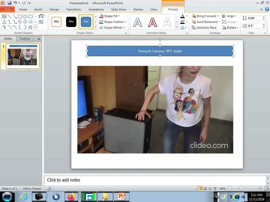Click Selection Pane button

pos(204,28)
